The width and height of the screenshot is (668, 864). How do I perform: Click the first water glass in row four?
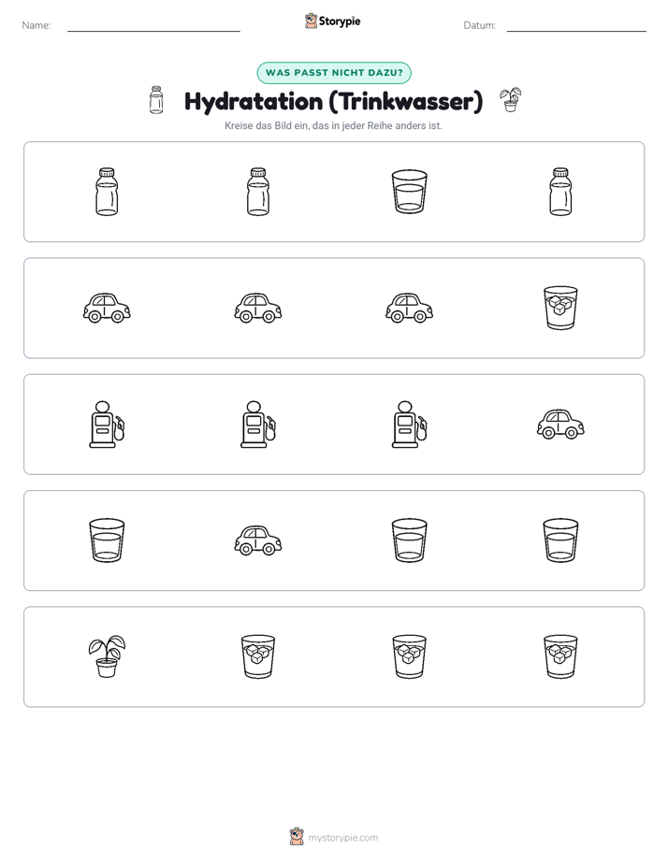107,540
